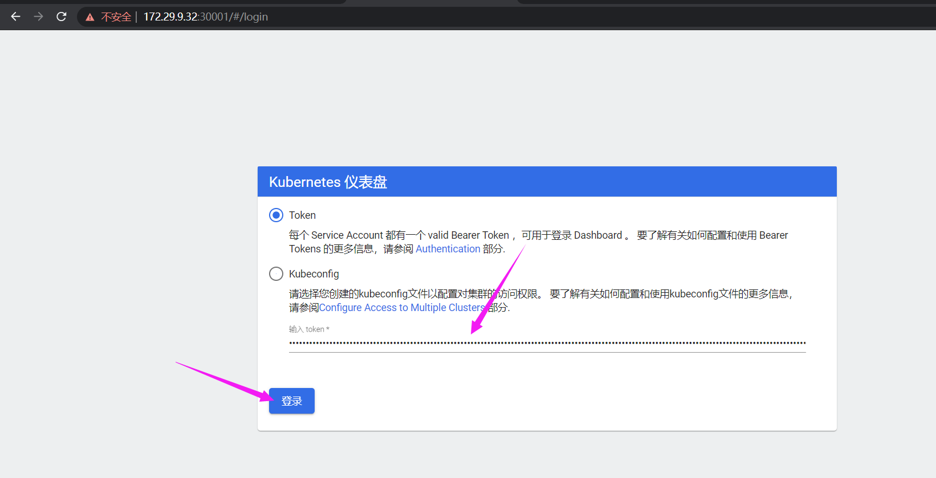Reload the dashboard login page
This screenshot has width=936, height=478.
pos(62,17)
